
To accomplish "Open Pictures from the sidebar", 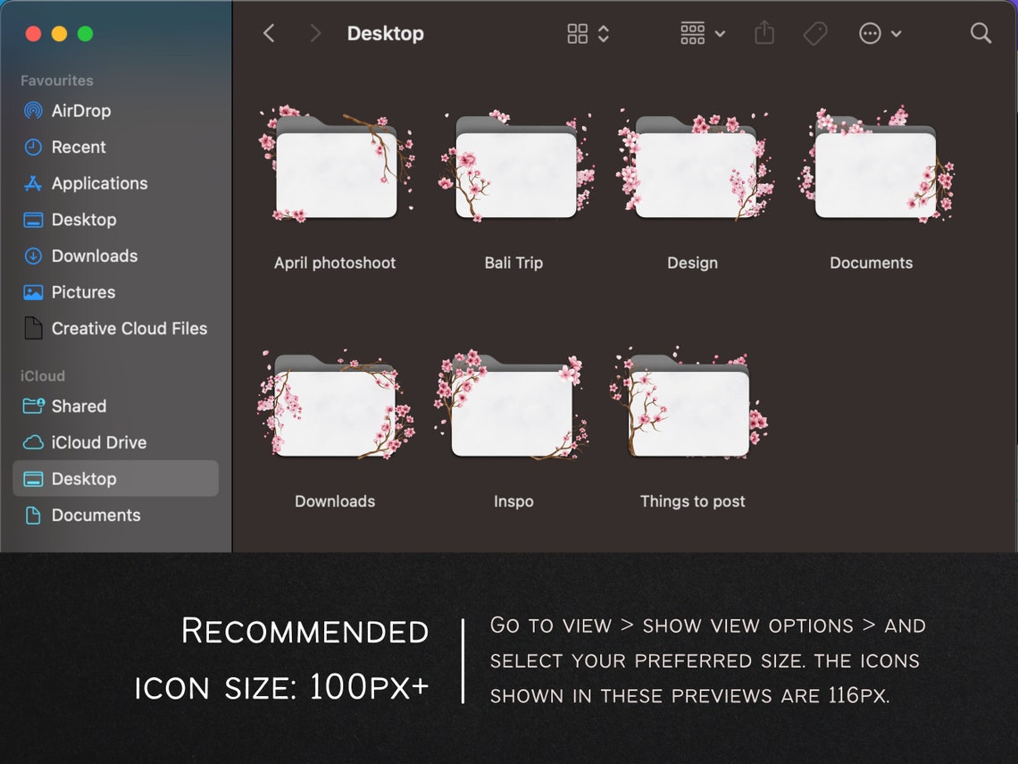I will tap(80, 292).
